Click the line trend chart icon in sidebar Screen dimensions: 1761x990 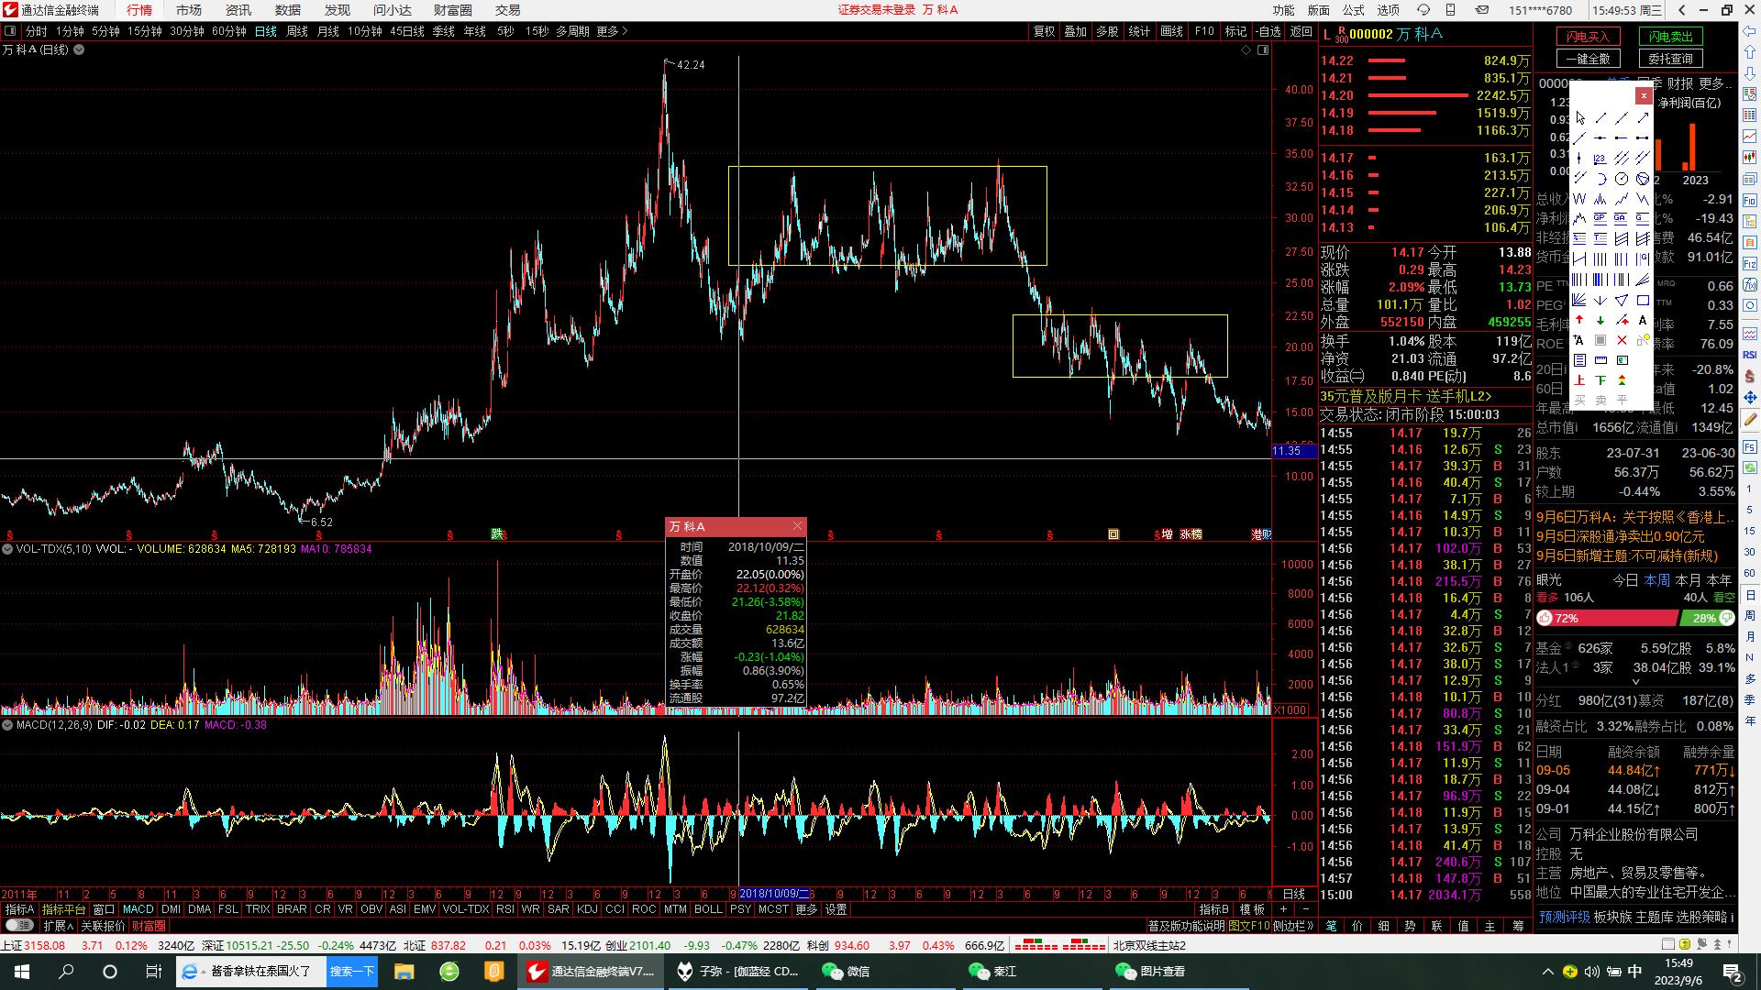tap(1750, 135)
